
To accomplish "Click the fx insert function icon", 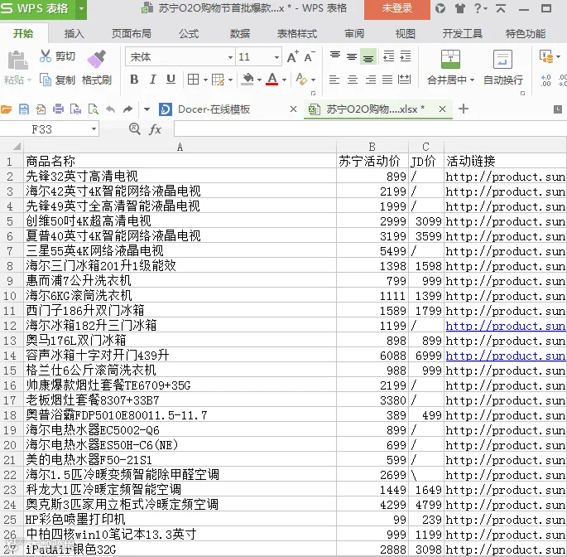I will [x=155, y=129].
